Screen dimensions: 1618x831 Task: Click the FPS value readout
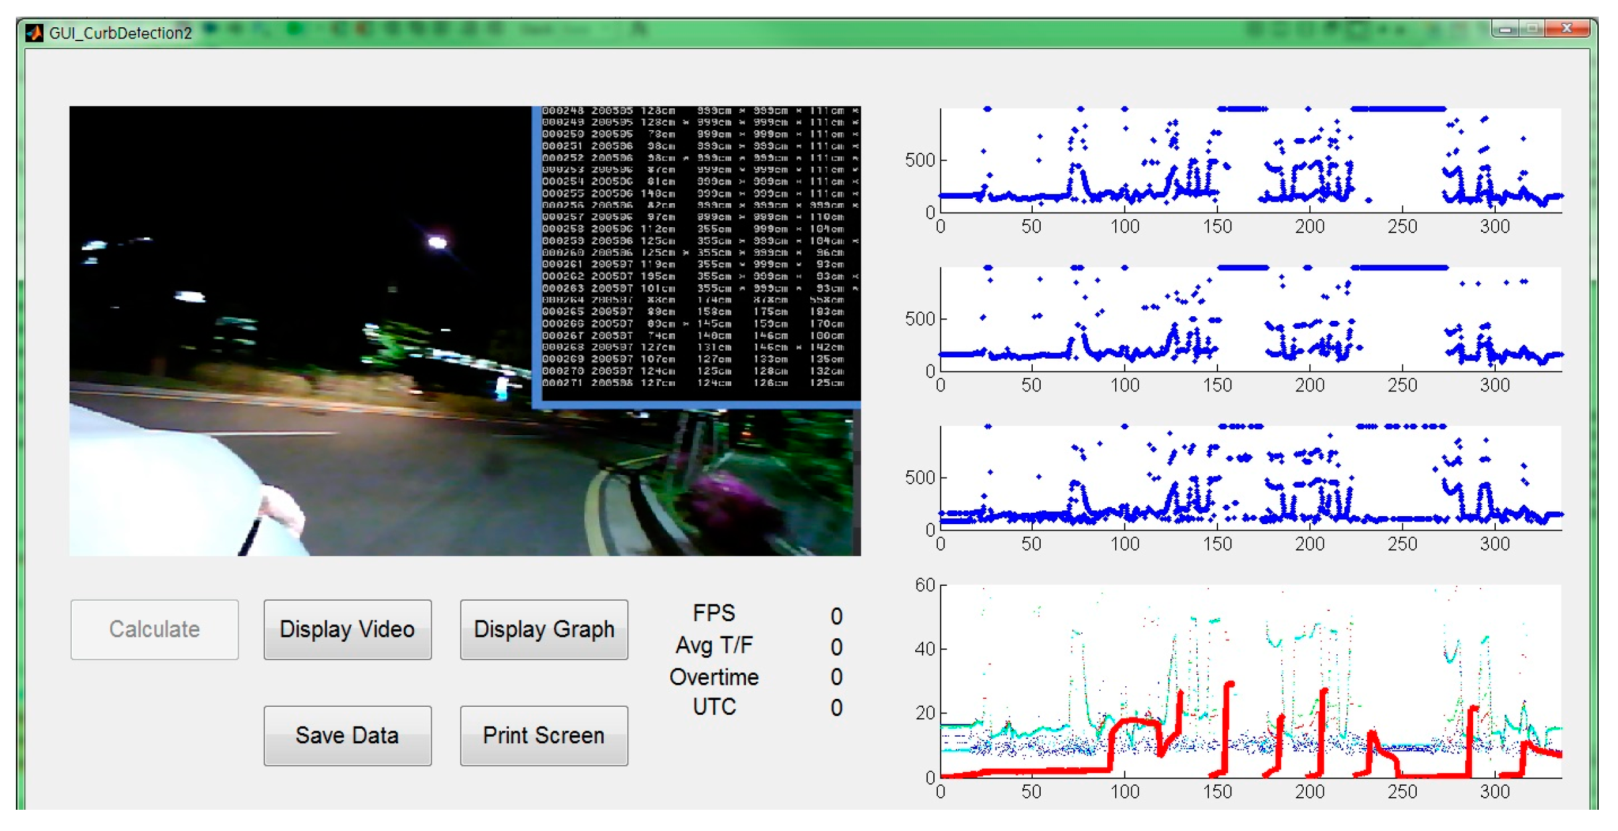pos(836,616)
